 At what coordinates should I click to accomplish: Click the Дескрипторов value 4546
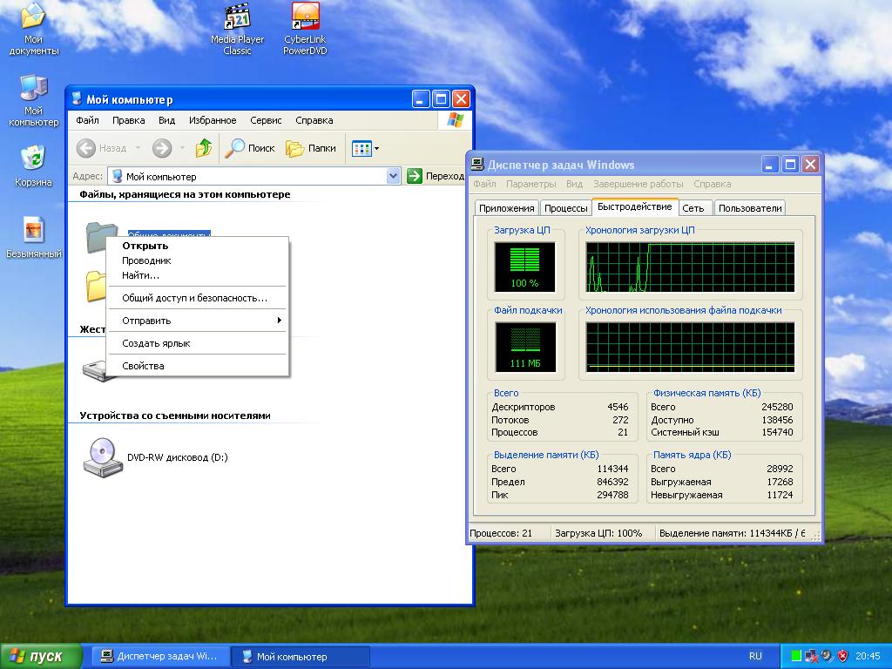click(618, 408)
